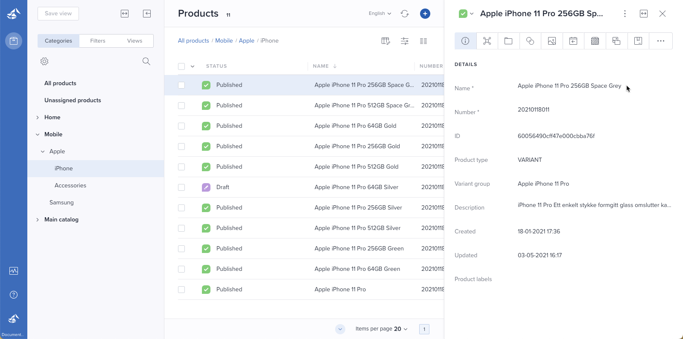Click the expand-width arrow icon beside Save view
683x339 pixels.
coord(125,14)
